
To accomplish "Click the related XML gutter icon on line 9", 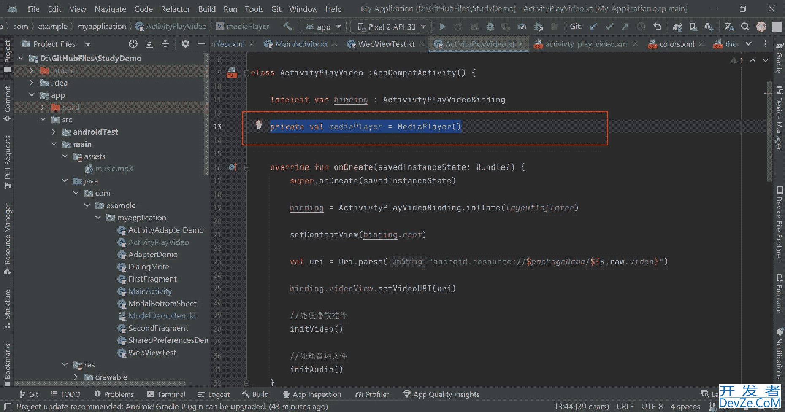I will pyautogui.click(x=232, y=73).
